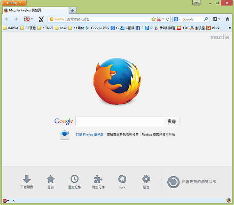Restore previous browsing session button

pyautogui.click(x=191, y=182)
